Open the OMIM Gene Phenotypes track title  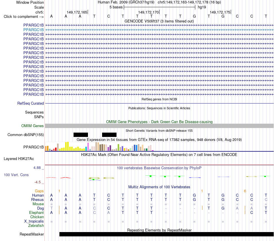[x=159, y=122]
